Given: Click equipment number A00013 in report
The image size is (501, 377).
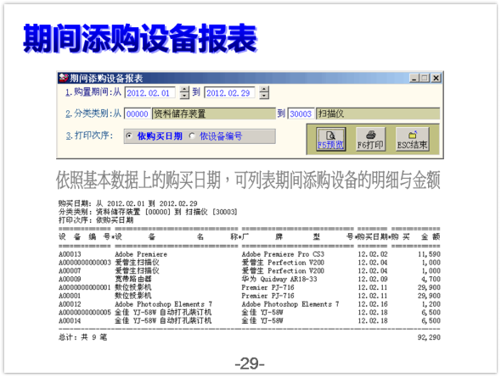Looking at the screenshot, I should (70, 254).
